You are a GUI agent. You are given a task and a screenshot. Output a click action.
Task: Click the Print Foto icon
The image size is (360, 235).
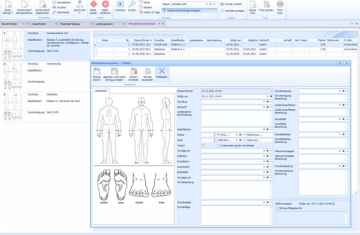point(280,5)
